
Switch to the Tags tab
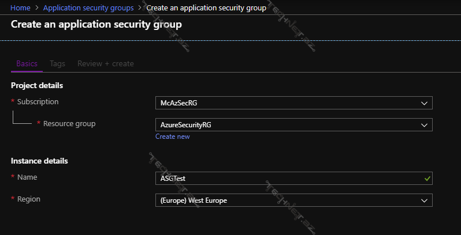click(57, 63)
